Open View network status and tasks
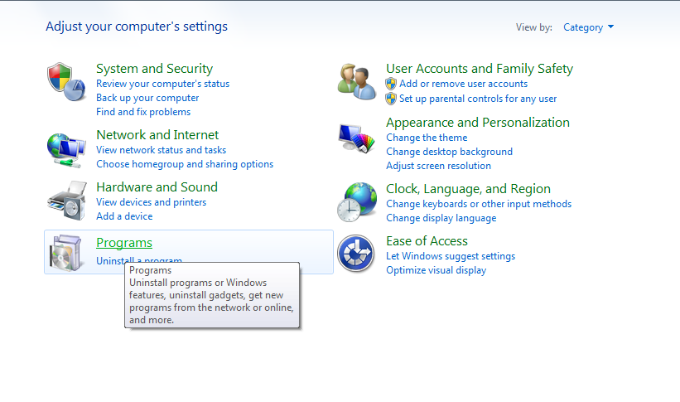Viewport: 680px width, 402px height. pos(161,150)
